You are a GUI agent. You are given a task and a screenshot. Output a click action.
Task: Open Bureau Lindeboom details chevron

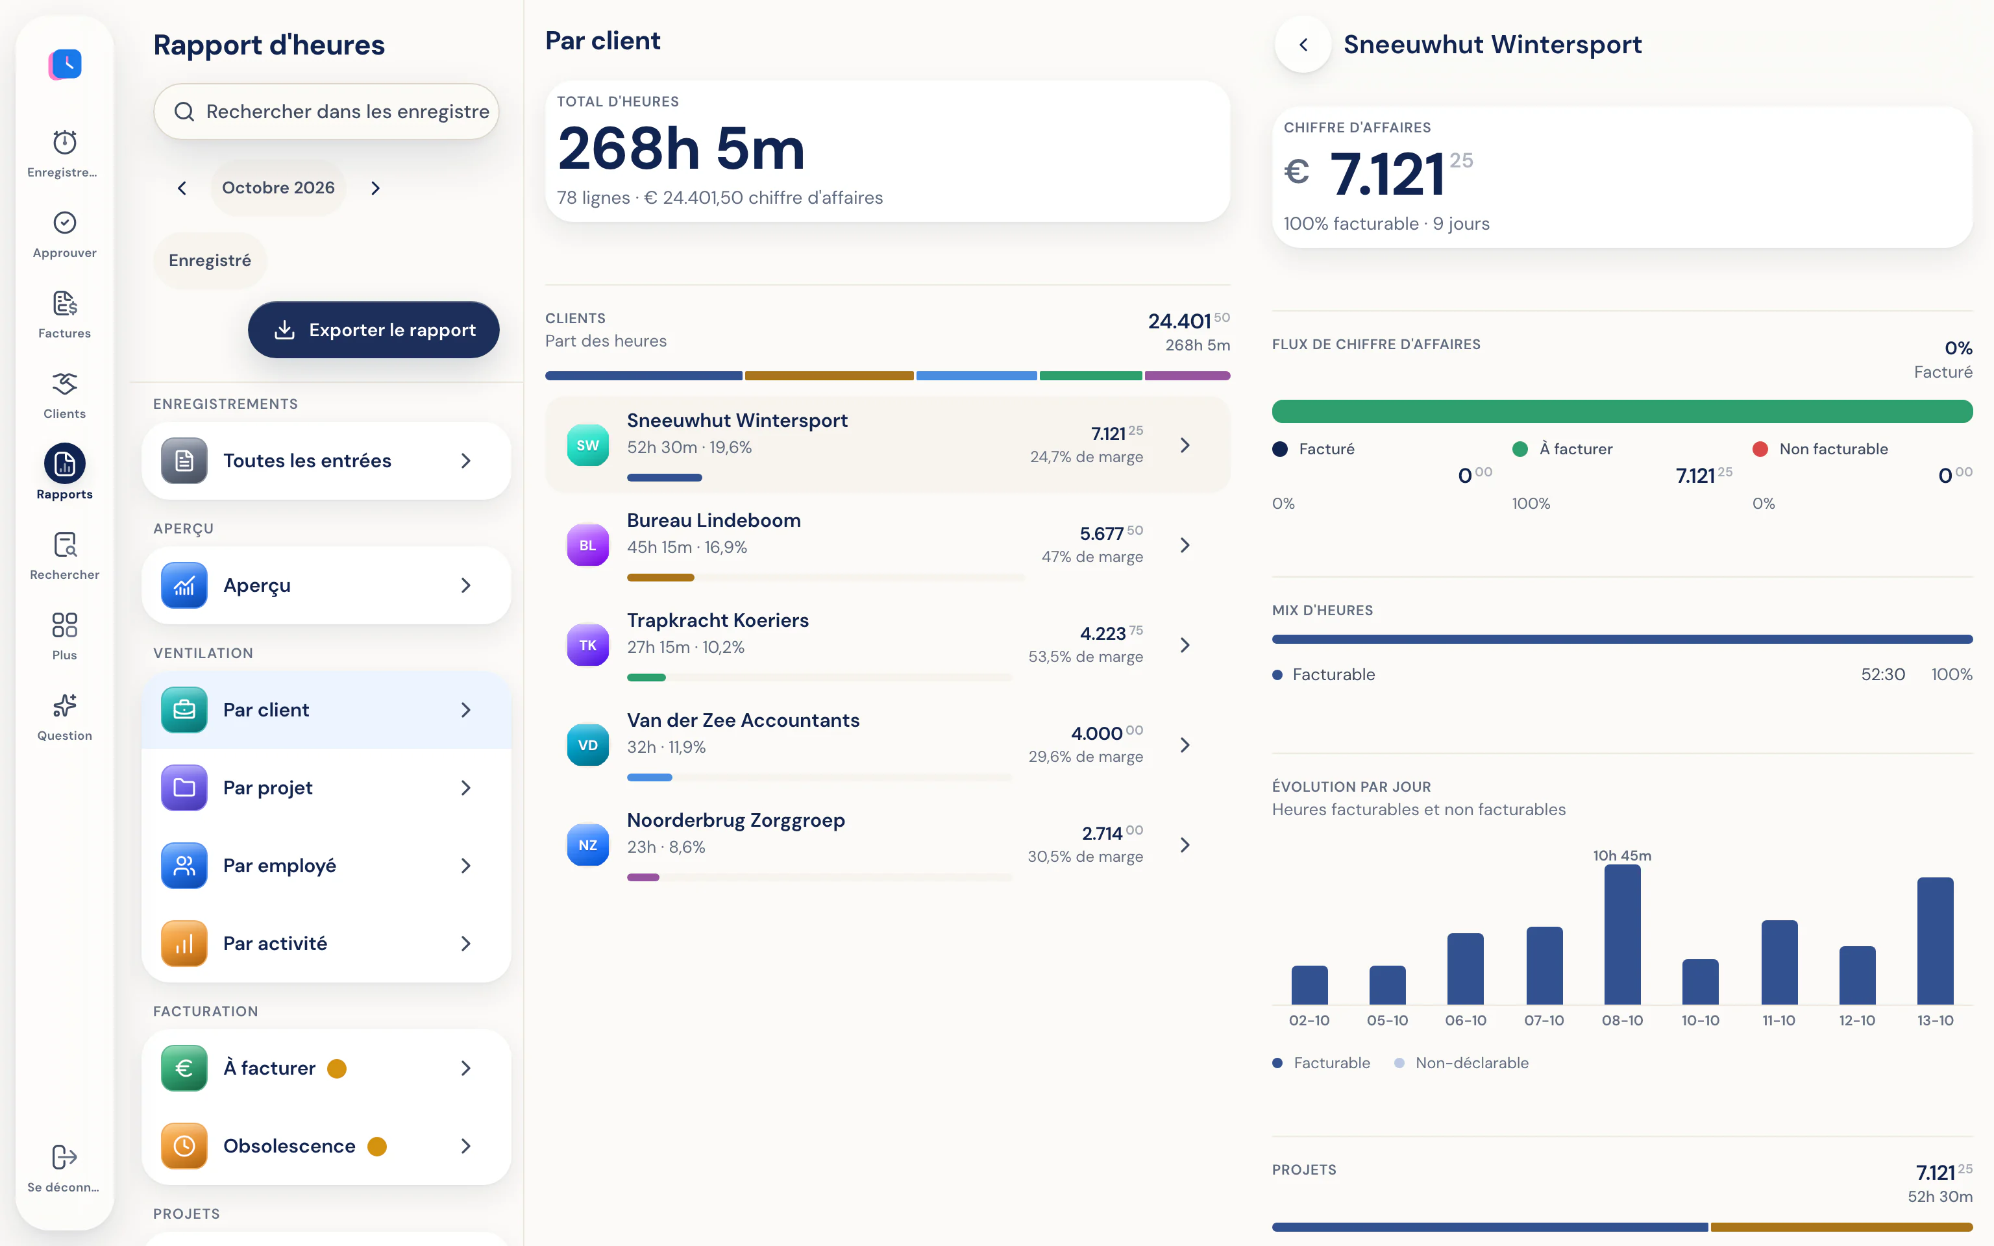pos(1185,544)
